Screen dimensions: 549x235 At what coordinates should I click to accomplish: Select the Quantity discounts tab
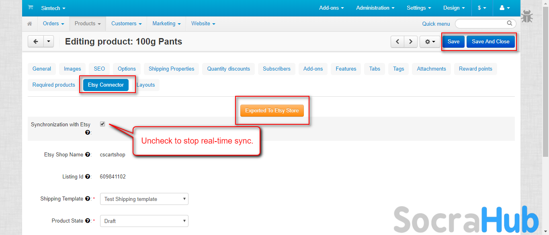click(x=228, y=69)
